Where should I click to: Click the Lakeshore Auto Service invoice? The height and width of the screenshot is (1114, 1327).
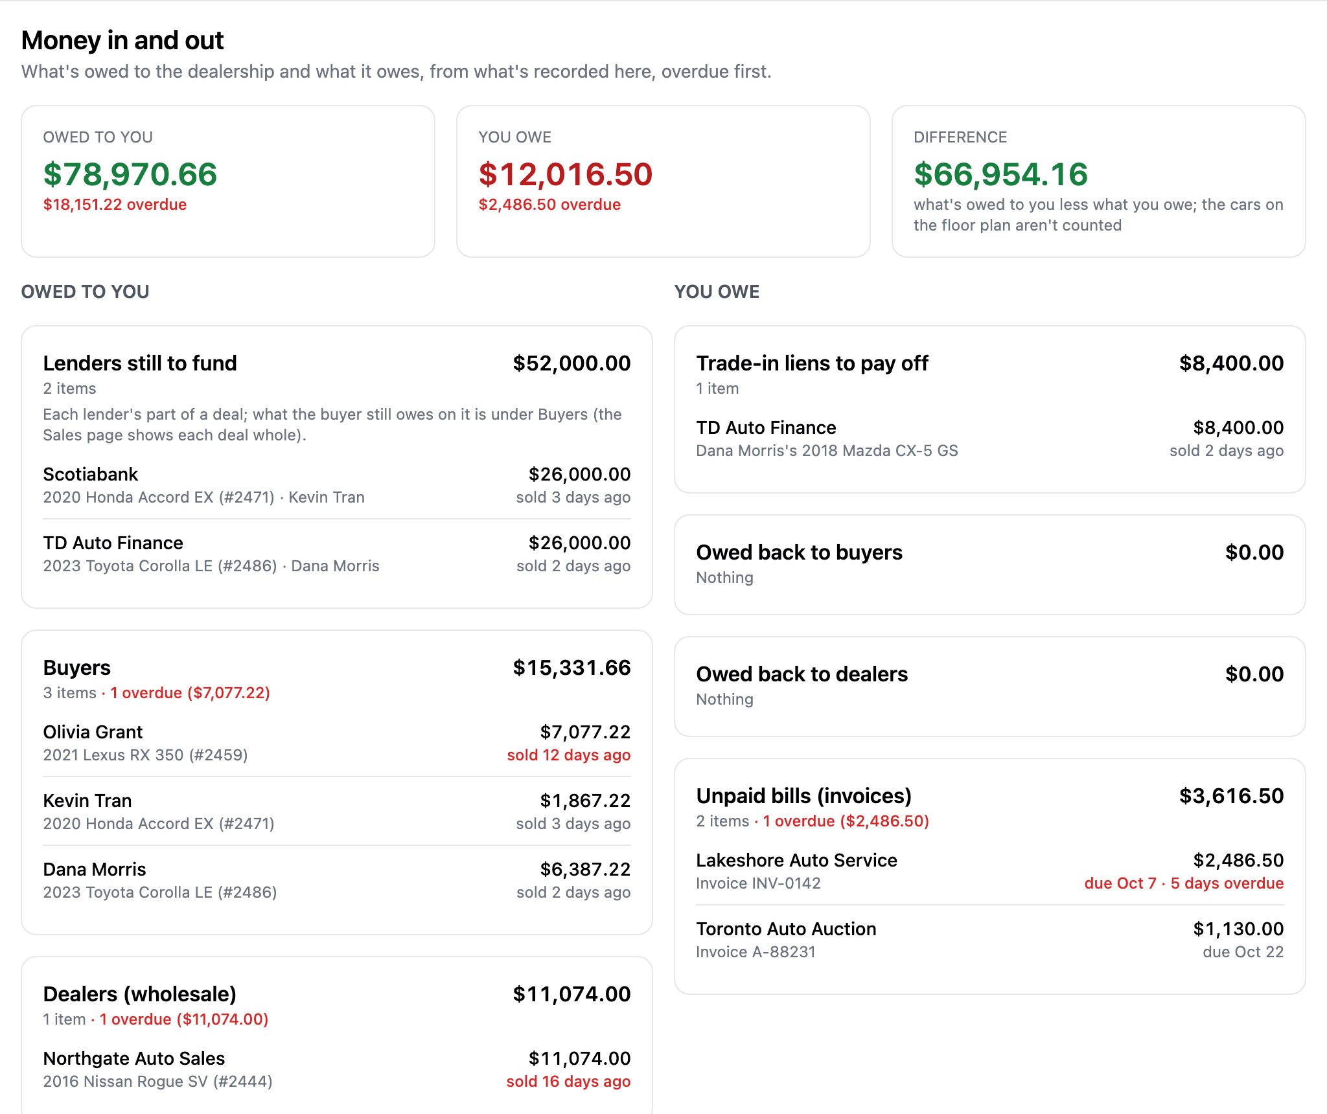coord(989,871)
